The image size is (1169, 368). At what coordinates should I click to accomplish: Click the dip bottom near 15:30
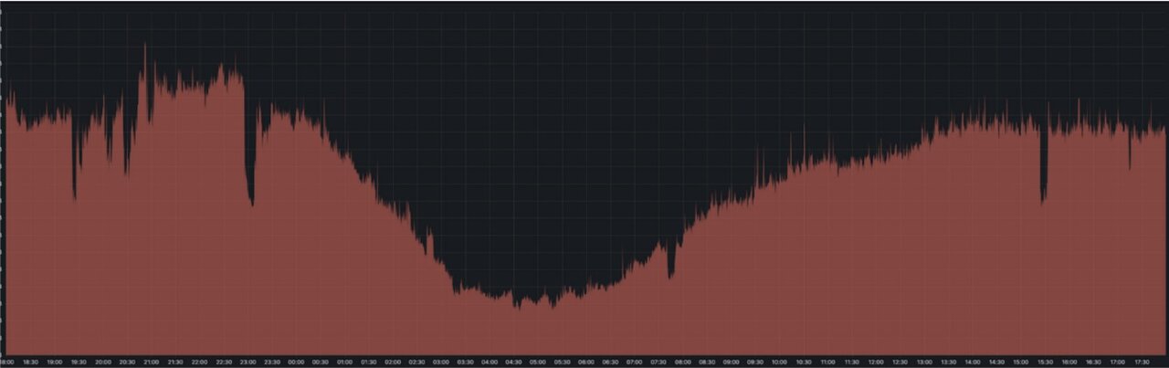(1042, 201)
